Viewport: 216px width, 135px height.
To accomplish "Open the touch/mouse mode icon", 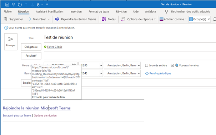I will click(38, 5).
